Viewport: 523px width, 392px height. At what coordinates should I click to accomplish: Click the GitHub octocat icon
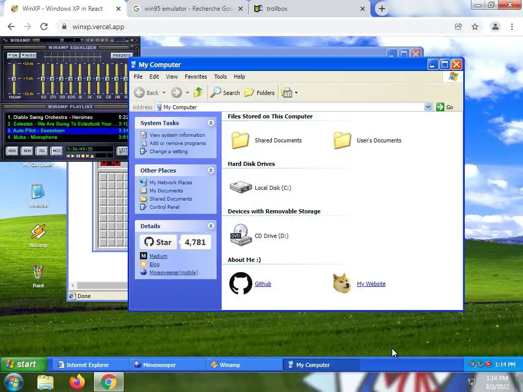pos(241,283)
